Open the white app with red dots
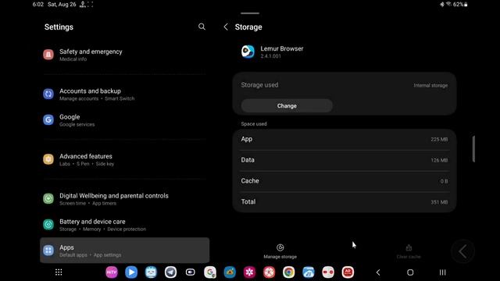 [x=328, y=272]
